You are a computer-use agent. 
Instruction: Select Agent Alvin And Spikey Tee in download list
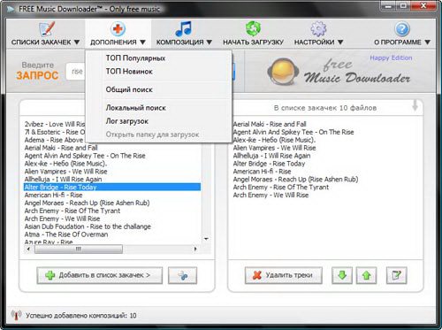click(x=293, y=132)
